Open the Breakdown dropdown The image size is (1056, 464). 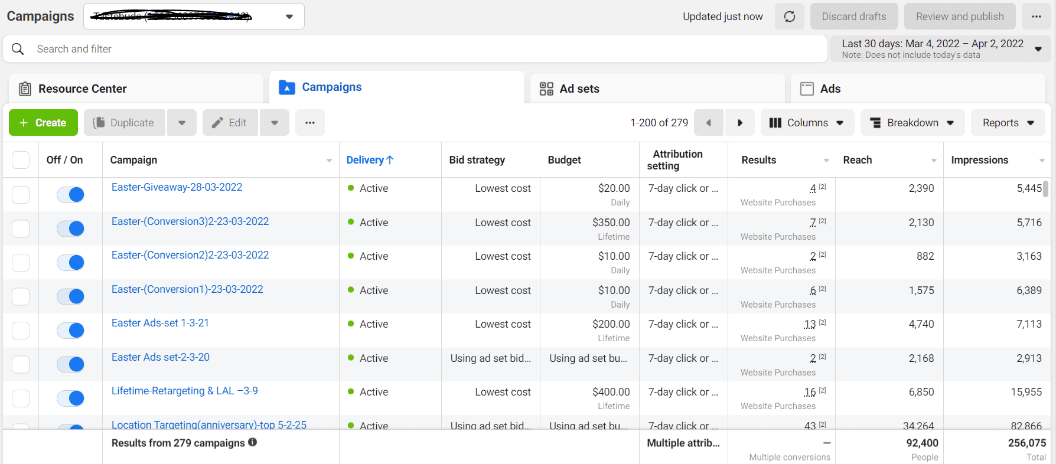[912, 123]
